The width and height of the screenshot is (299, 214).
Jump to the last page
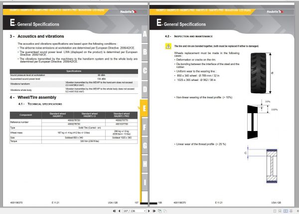(154, 211)
